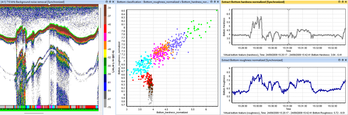The image size is (348, 115).
Task: Close the Extract Bottom hardness normalized panel
Action: point(345,2)
